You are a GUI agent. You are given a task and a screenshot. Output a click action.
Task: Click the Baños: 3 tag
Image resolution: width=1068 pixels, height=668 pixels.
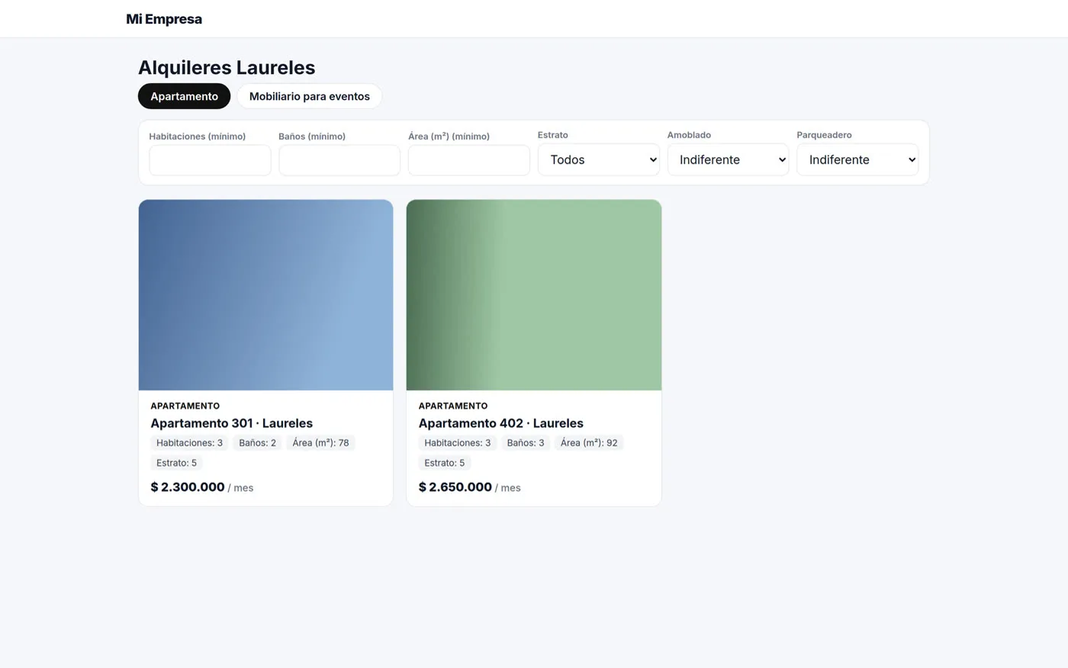(526, 443)
